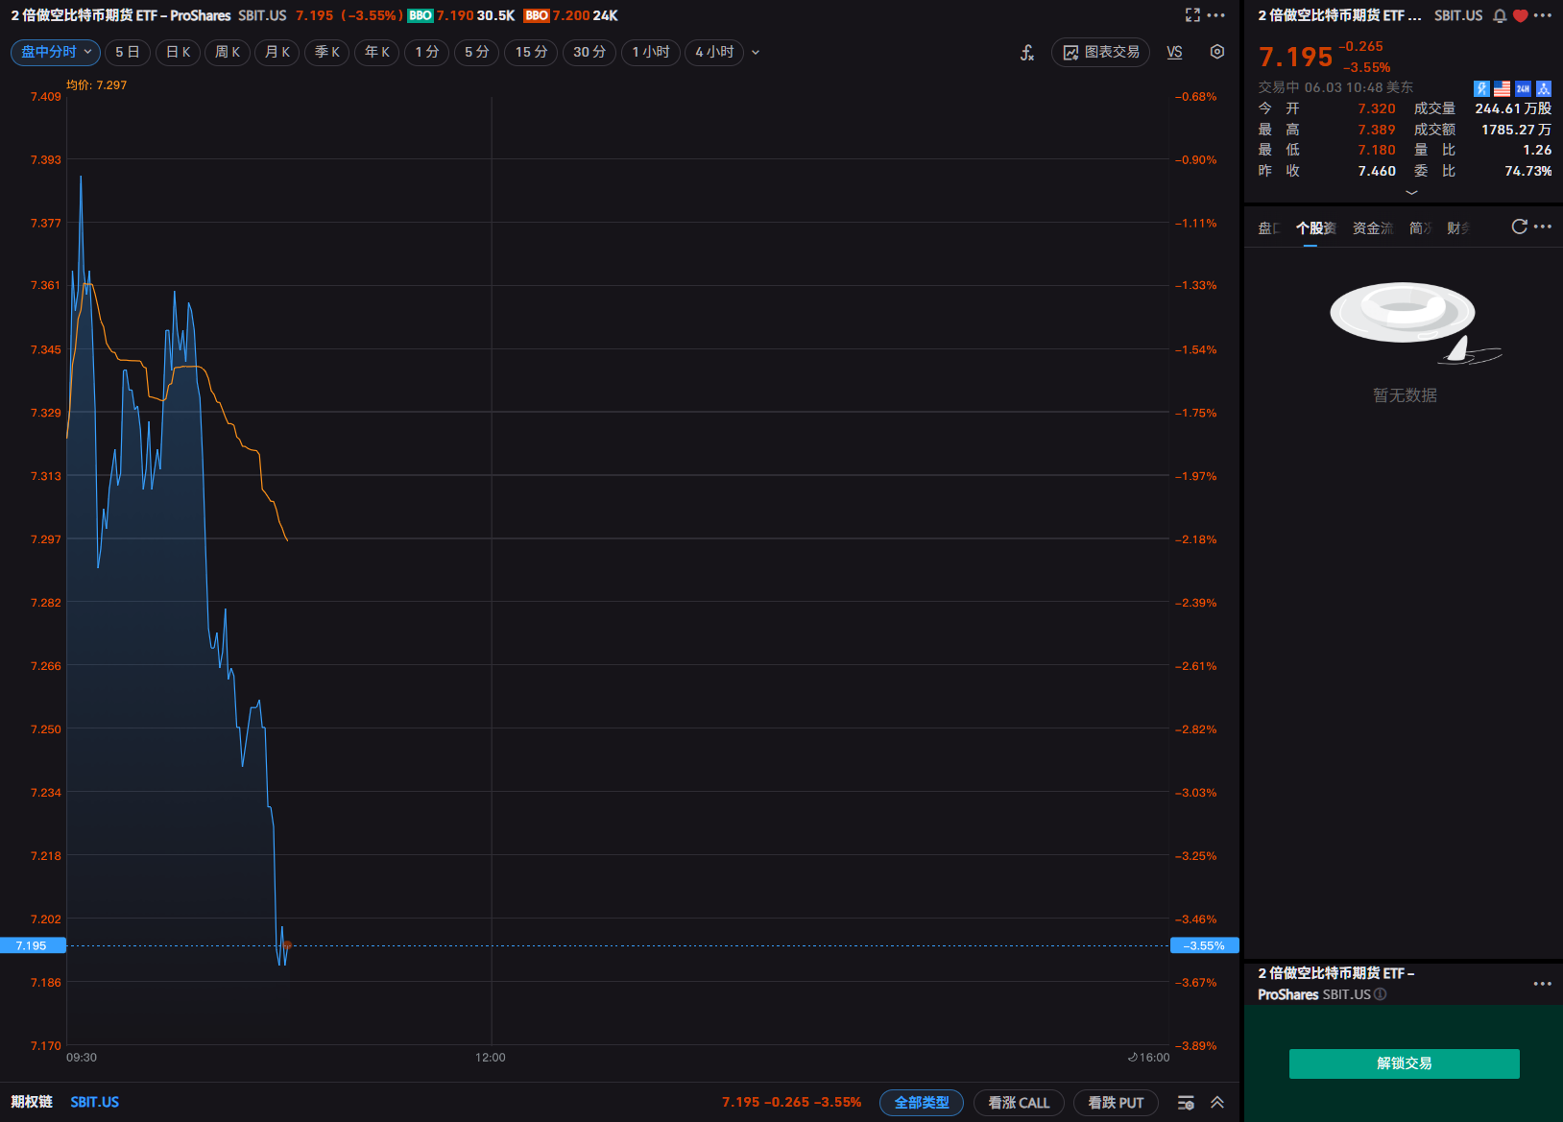Click the chart settings hexagon icon
1563x1122 pixels.
click(x=1216, y=52)
